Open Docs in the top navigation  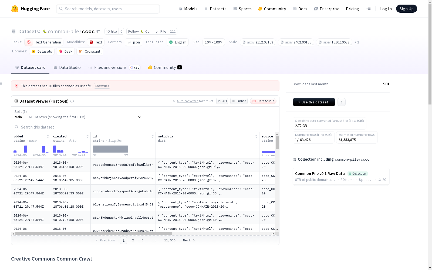tap(300, 9)
